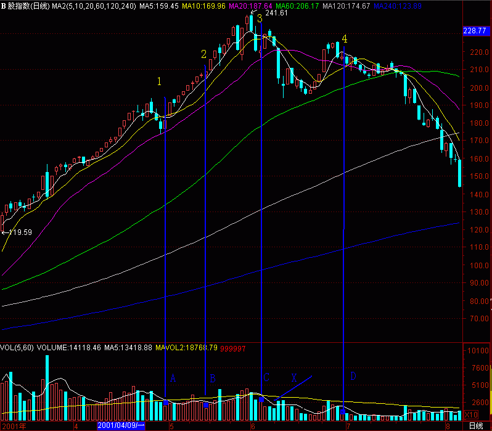Click the highlighted 2001/04/09 date label
This screenshot has height=431, width=492.
pyautogui.click(x=121, y=425)
